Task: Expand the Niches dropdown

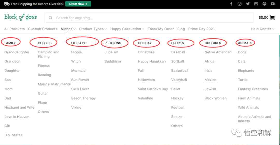Action: pyautogui.click(x=68, y=29)
